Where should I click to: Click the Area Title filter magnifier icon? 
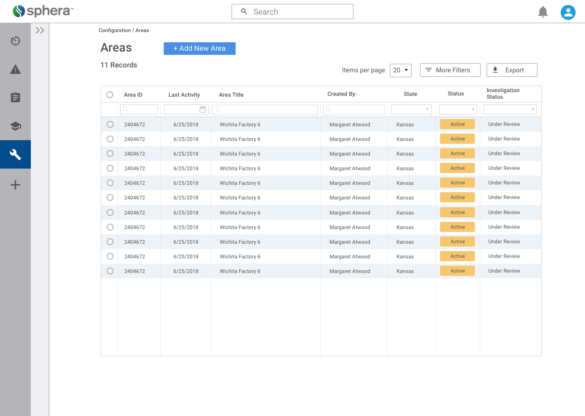[218, 110]
